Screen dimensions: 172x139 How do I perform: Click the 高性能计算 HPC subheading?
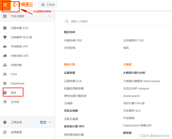74,126
